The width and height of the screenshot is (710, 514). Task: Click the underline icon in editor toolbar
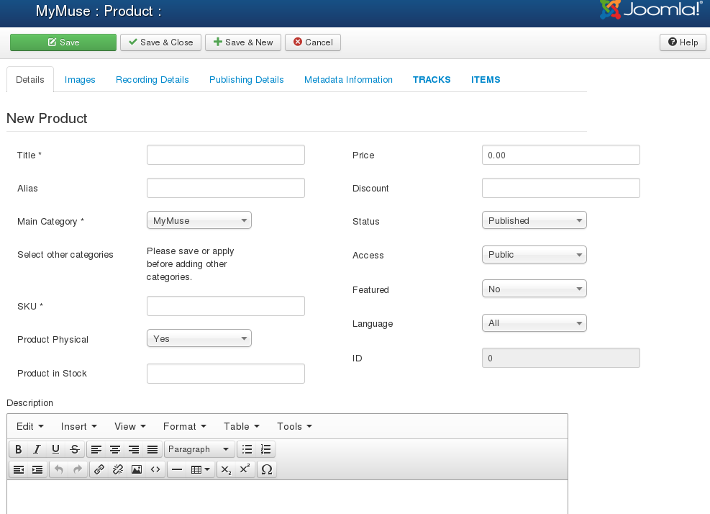56,449
